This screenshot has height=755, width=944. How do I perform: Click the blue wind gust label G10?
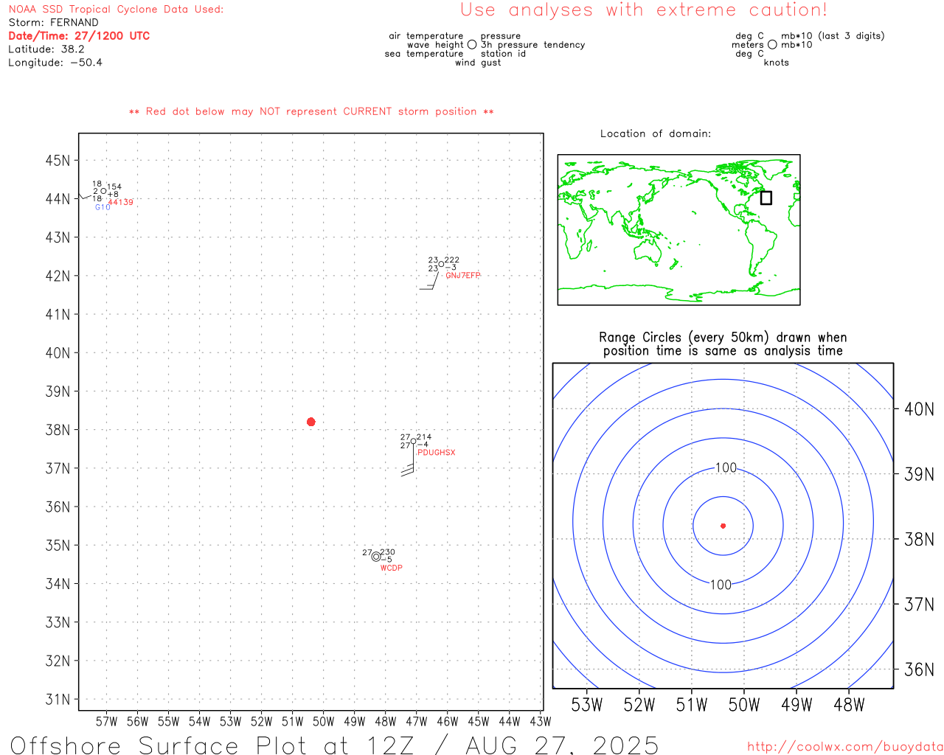(x=103, y=207)
